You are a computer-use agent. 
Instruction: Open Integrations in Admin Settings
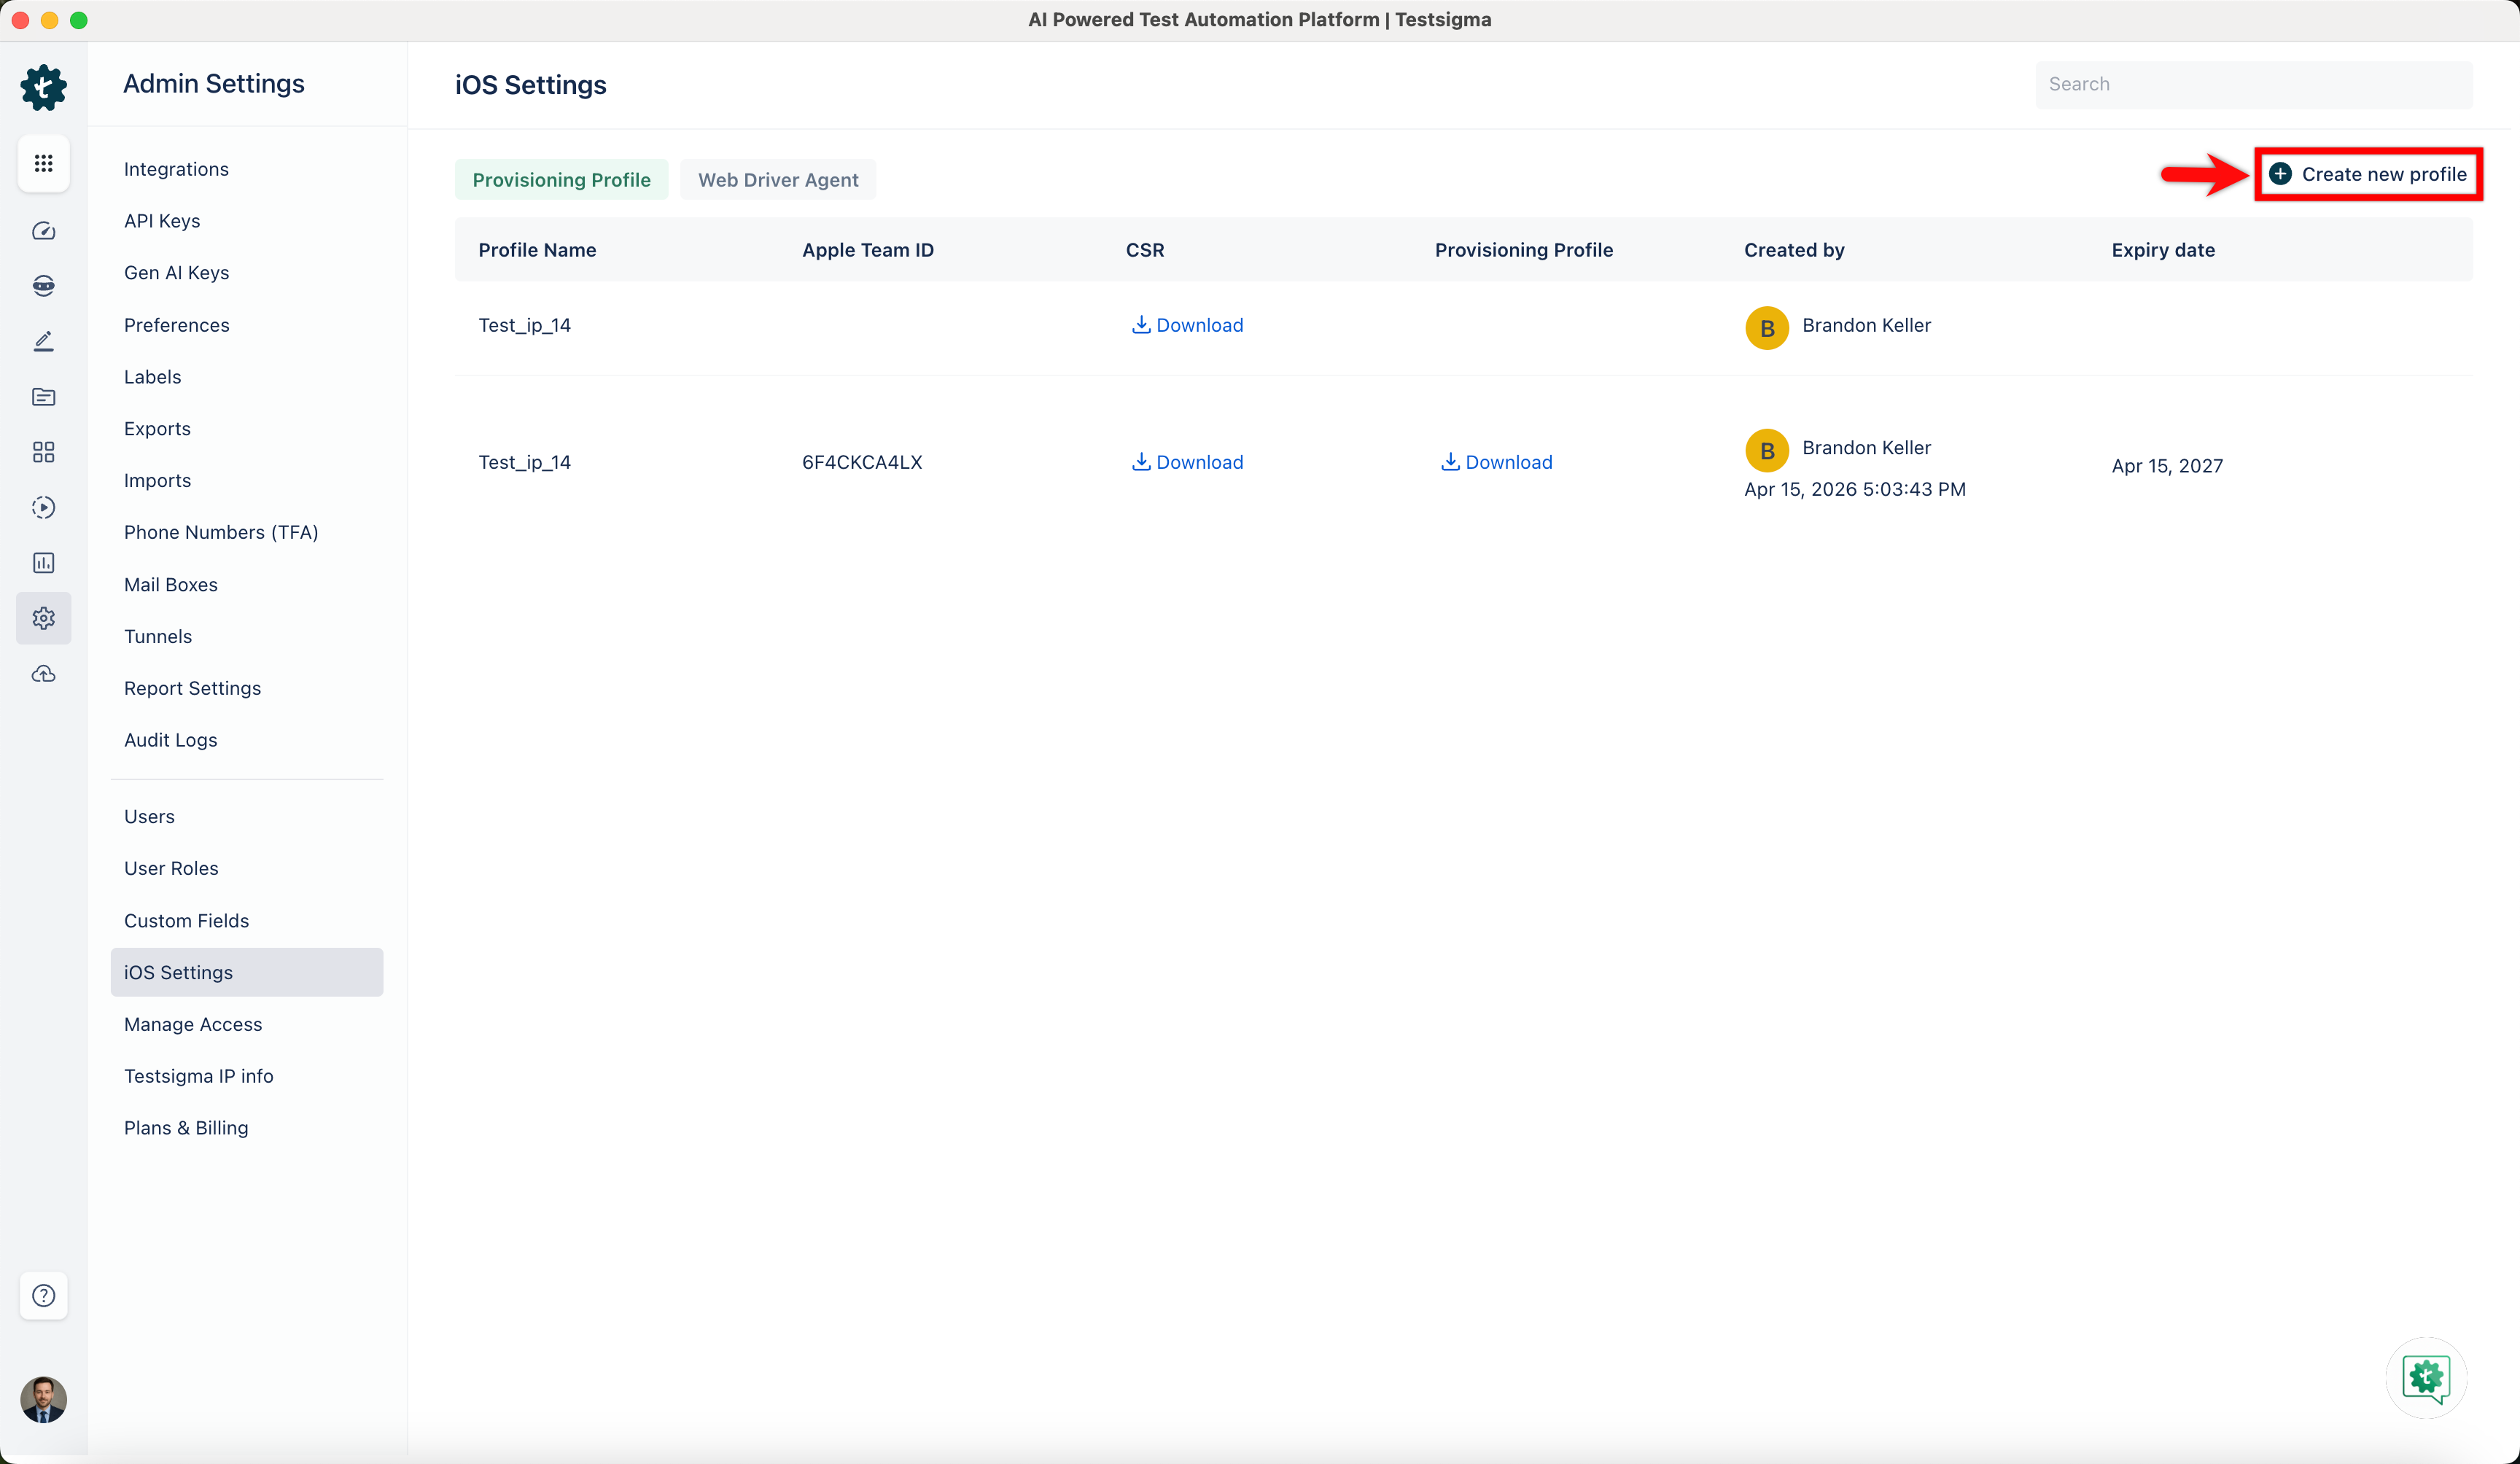tap(176, 169)
